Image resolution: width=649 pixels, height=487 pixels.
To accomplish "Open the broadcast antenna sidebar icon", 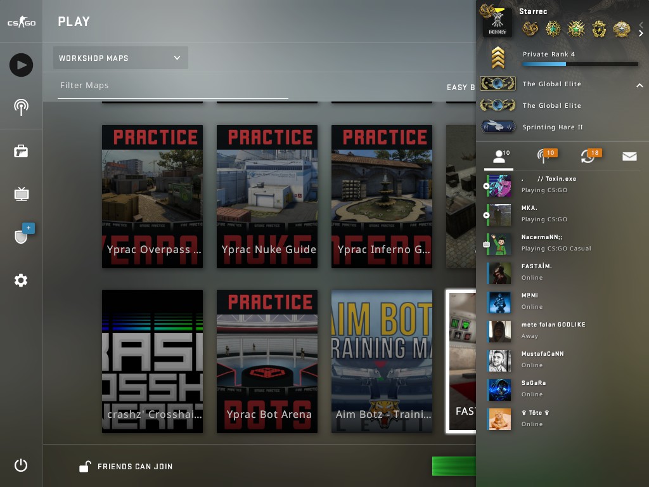I will (21, 108).
